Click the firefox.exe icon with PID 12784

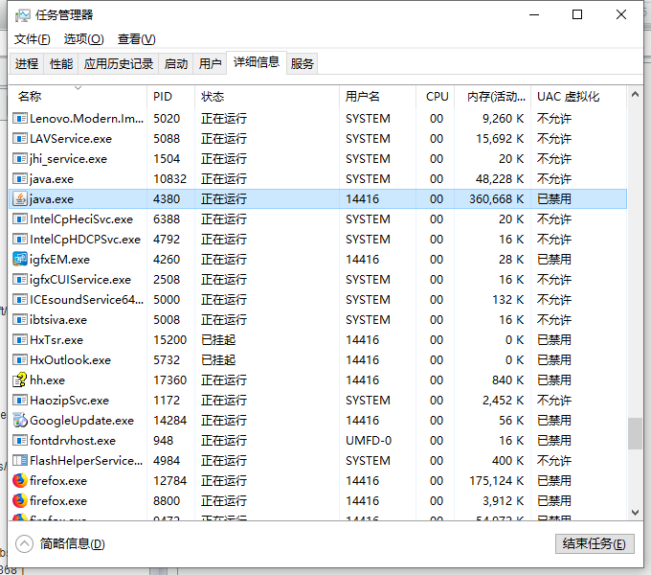coord(20,481)
